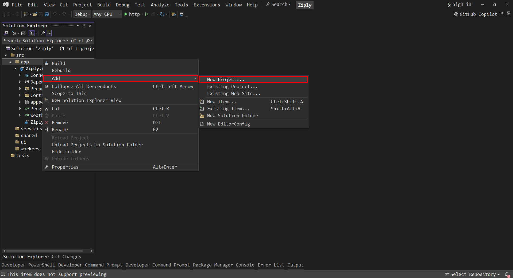This screenshot has width=513, height=278.
Task: Click the Find in Files folder-search icon
Action: tap(173, 14)
